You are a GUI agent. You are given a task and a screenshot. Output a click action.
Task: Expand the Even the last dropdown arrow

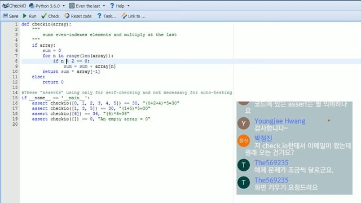coord(104,6)
